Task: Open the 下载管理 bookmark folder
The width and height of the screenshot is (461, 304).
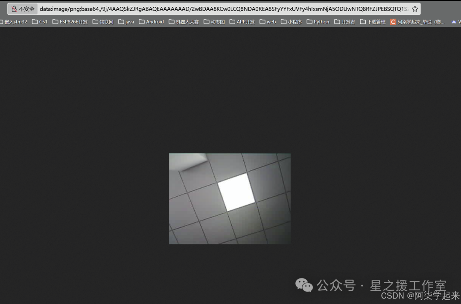Action: point(373,22)
